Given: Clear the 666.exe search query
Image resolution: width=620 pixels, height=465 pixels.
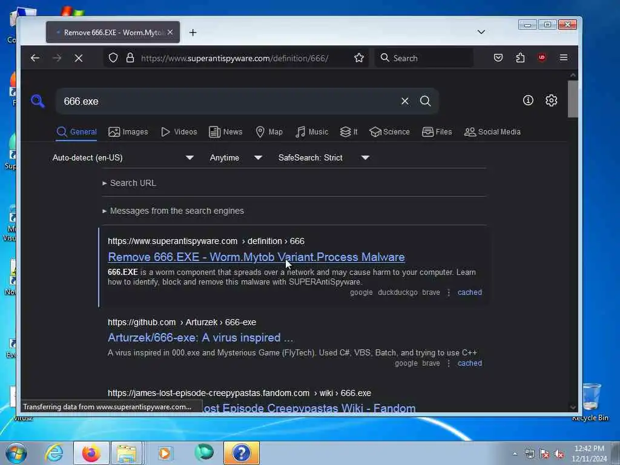Looking at the screenshot, I should [404, 101].
